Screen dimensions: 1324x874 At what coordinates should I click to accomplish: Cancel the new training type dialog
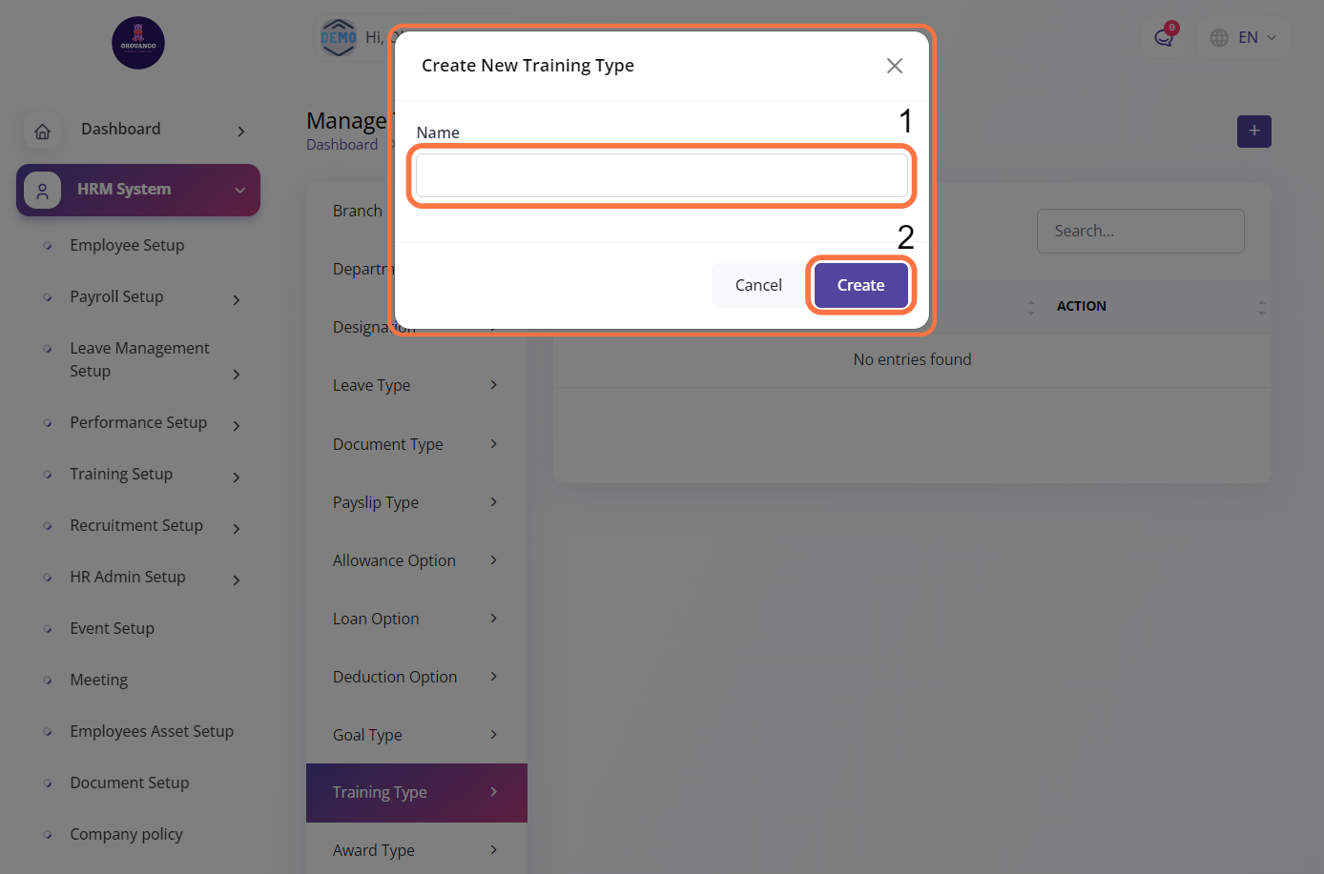pos(758,285)
